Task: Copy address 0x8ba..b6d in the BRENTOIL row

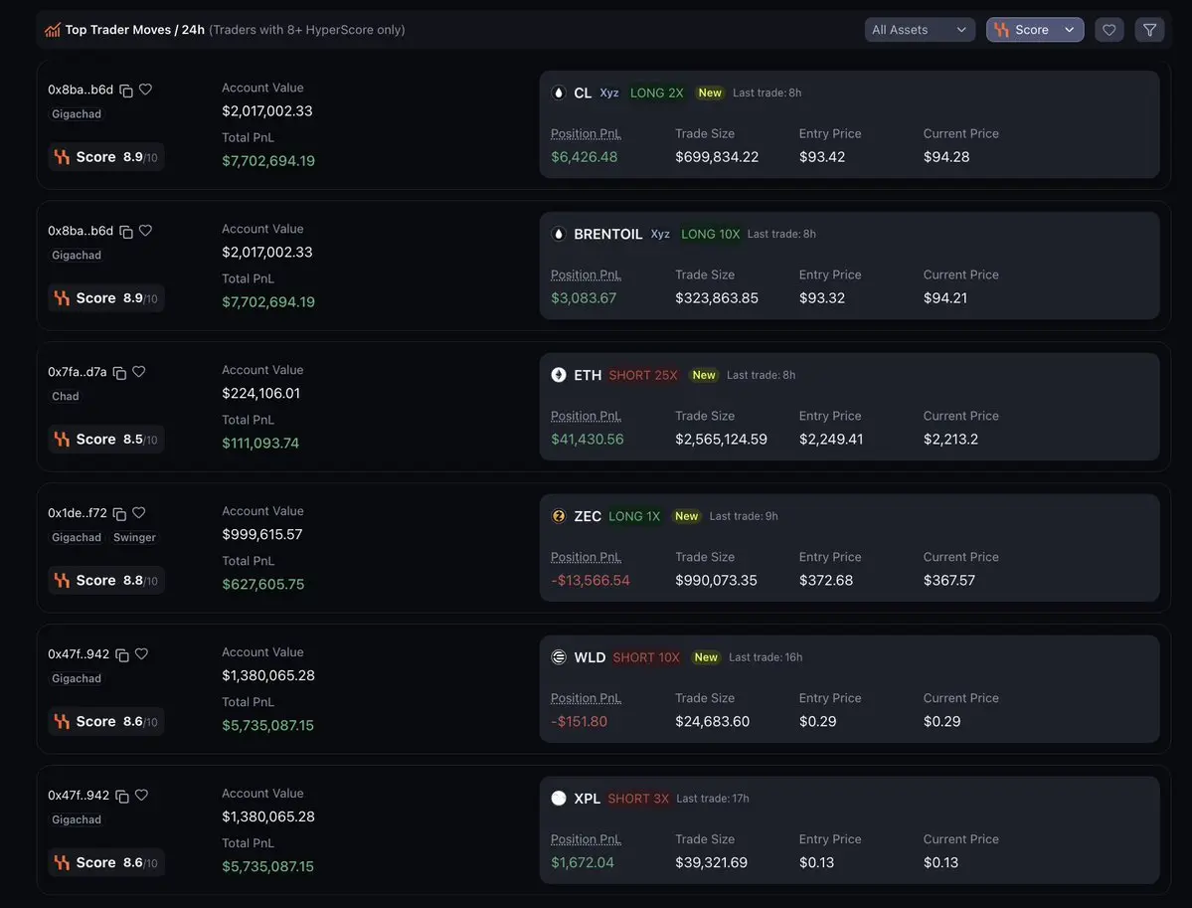Action: coord(126,232)
